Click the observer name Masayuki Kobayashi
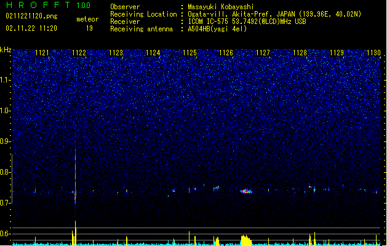Viewport: 387px width, 246px height. [x=221, y=7]
